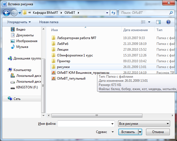Click navigation pane vertical scrollbar thumb

tap(43, 86)
